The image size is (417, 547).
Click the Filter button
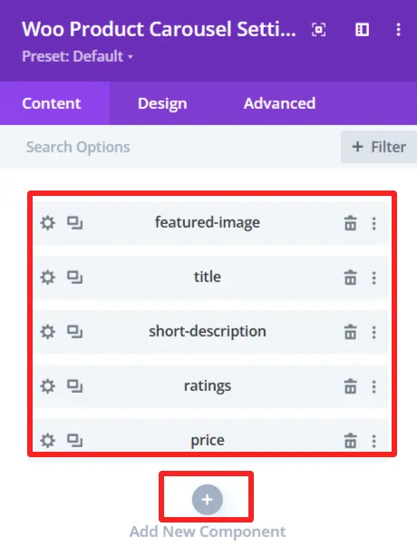click(379, 147)
